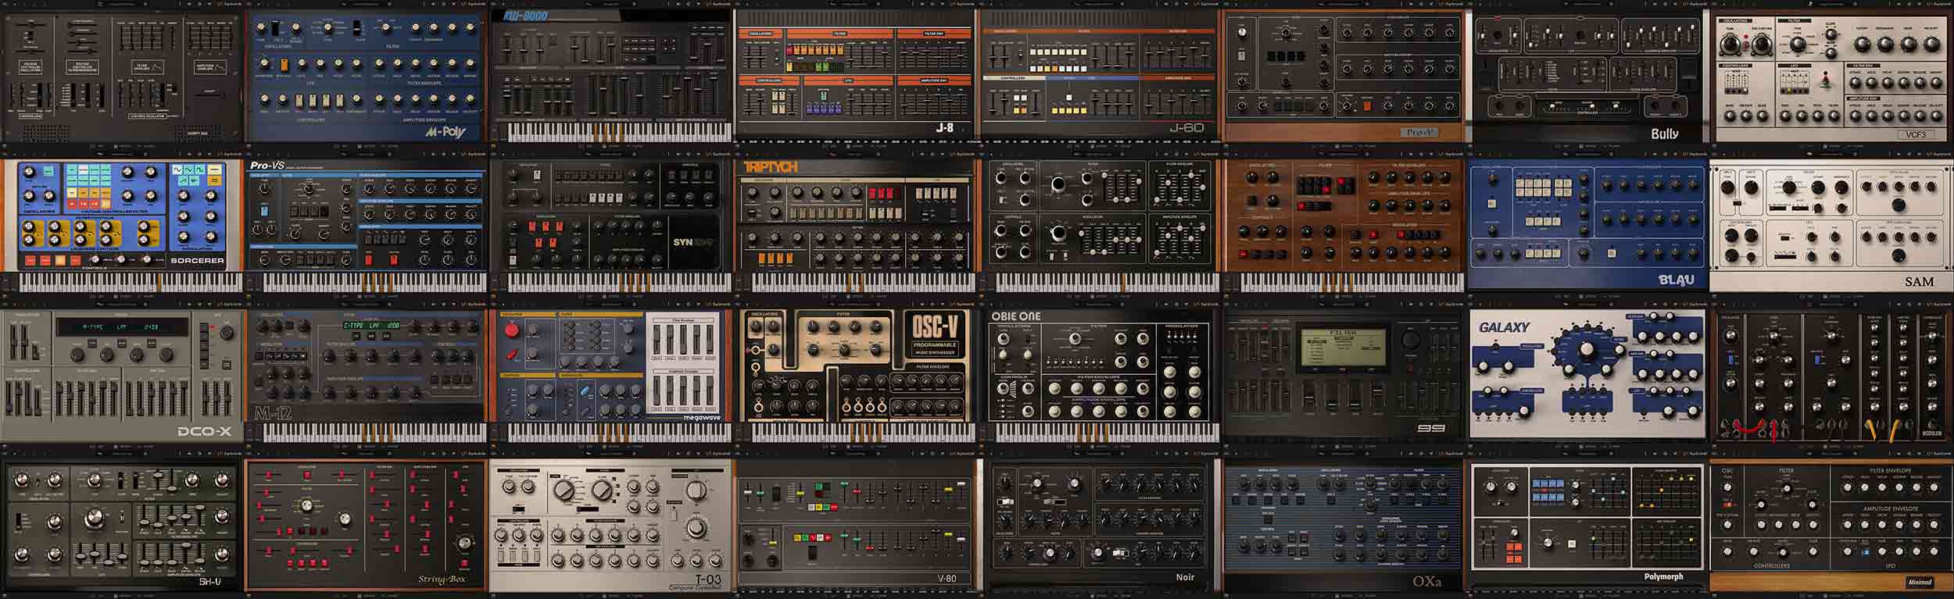The width and height of the screenshot is (1954, 599).
Task: Click the A-TYPE LPF display on DCO-X
Action: pos(120,327)
